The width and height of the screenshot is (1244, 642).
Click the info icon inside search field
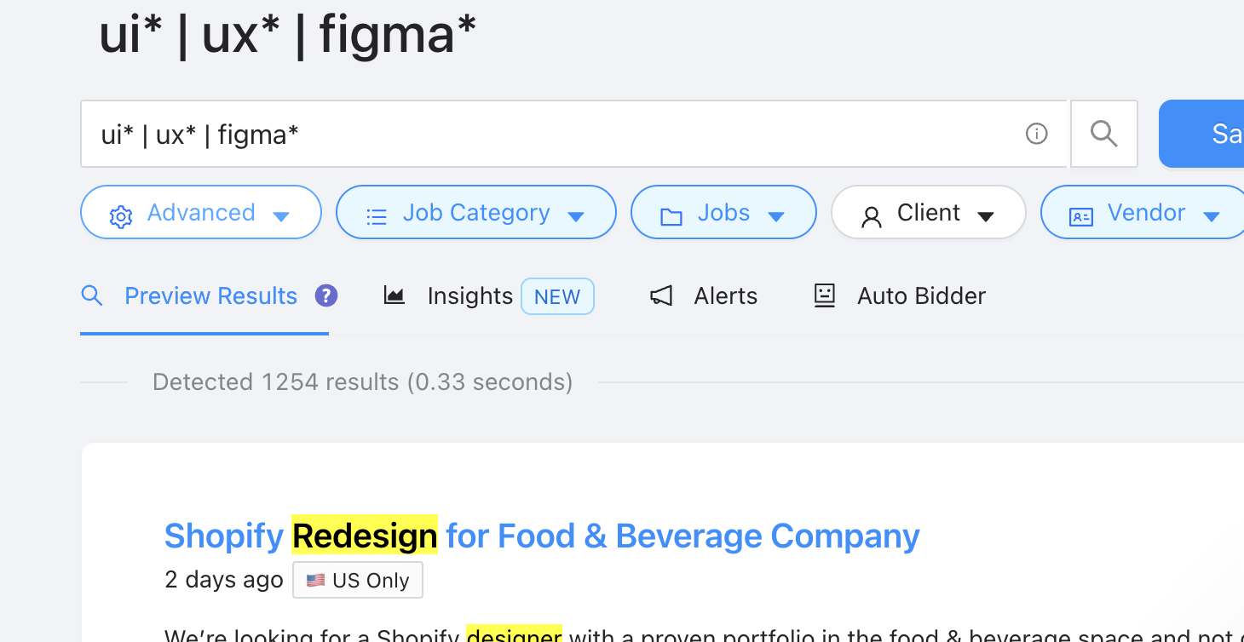[x=1036, y=134]
